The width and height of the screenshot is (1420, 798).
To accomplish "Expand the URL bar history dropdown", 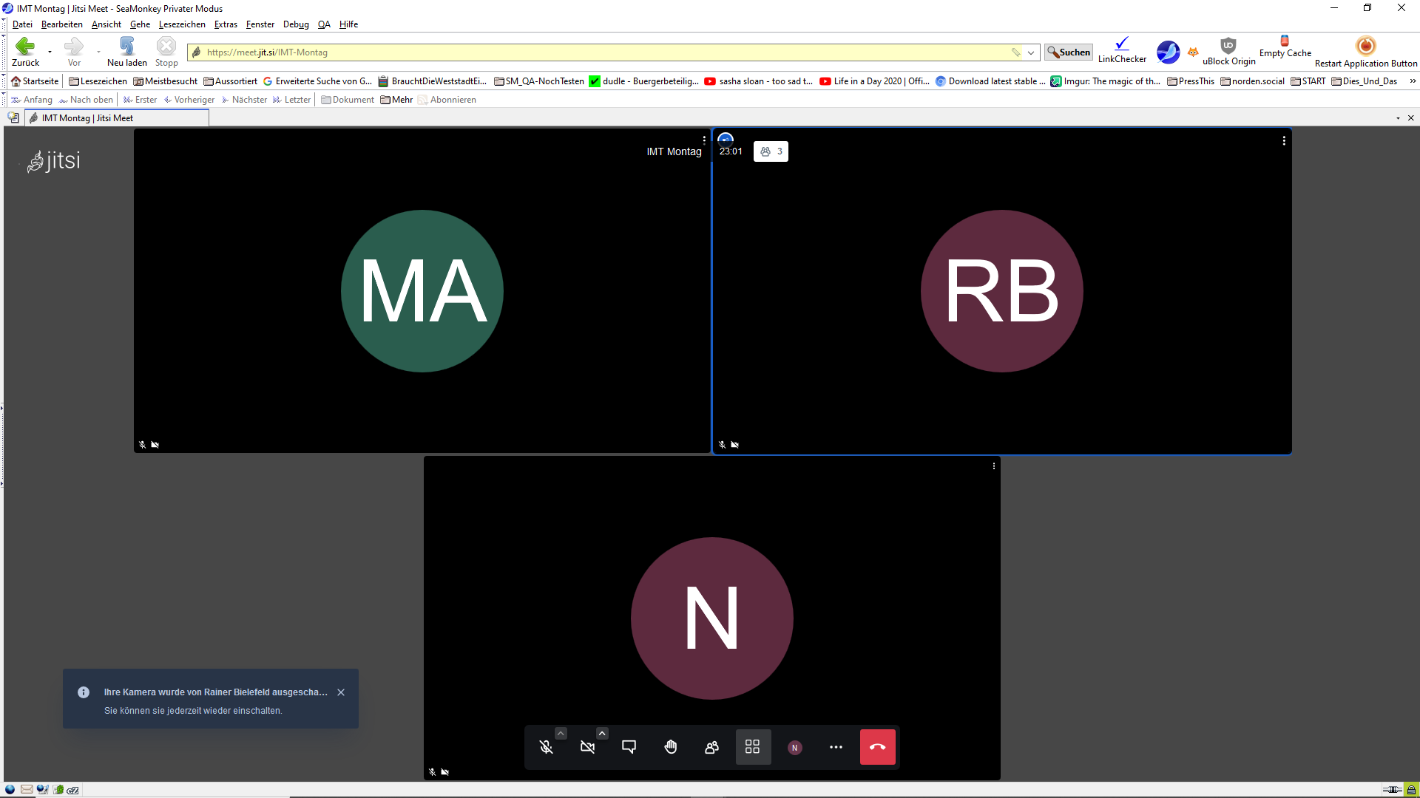I will pos(1031,52).
